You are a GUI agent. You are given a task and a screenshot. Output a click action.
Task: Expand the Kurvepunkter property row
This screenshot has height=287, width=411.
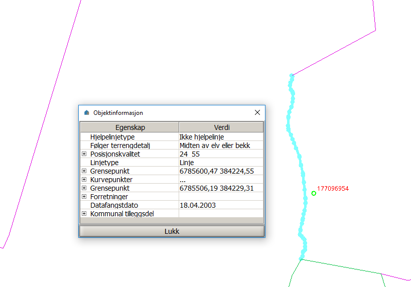(84, 180)
